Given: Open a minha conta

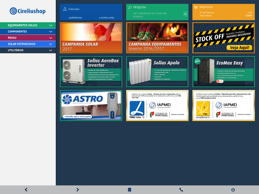Looking at the screenshot, I should pos(107,18).
